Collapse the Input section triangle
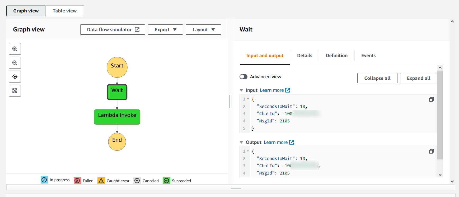 coord(241,90)
